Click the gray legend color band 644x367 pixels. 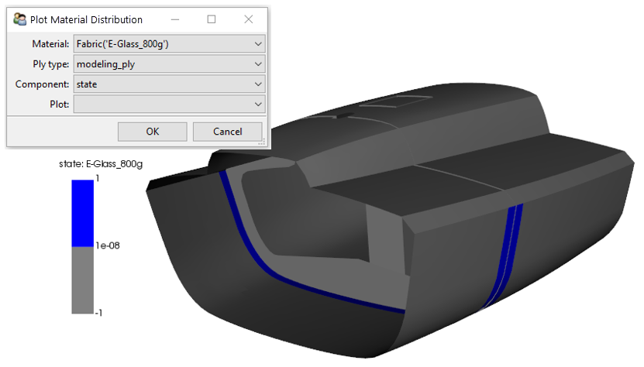83,280
